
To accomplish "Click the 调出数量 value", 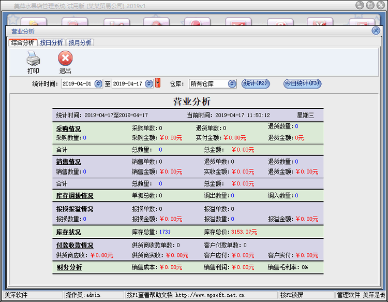I will click(x=233, y=196).
